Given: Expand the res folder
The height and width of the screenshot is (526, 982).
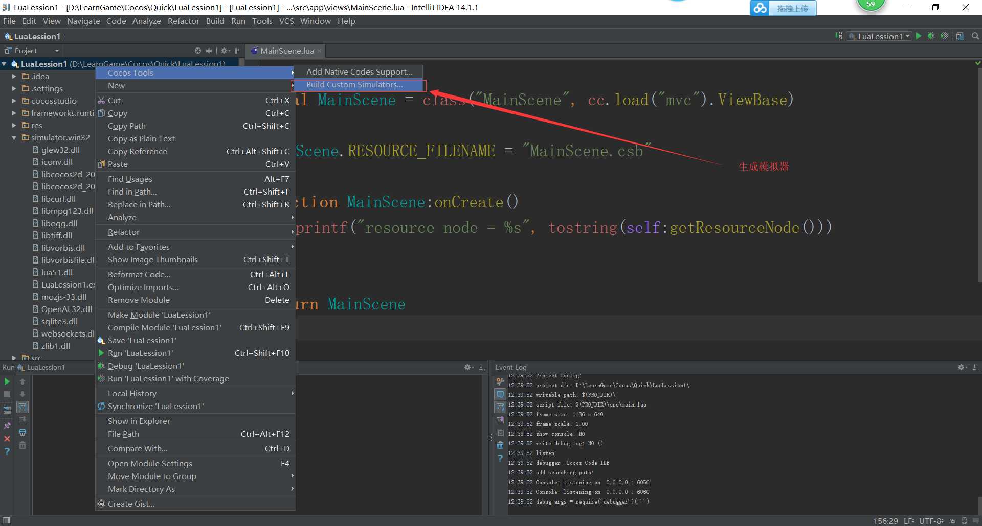Looking at the screenshot, I should click(x=14, y=125).
